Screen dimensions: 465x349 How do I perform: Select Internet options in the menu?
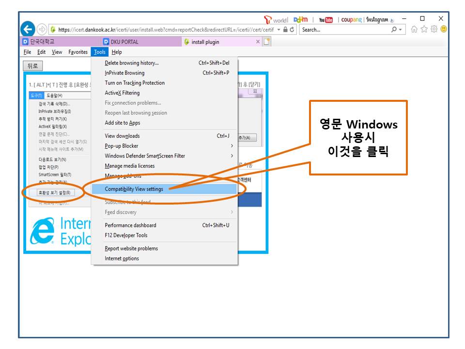click(122, 259)
